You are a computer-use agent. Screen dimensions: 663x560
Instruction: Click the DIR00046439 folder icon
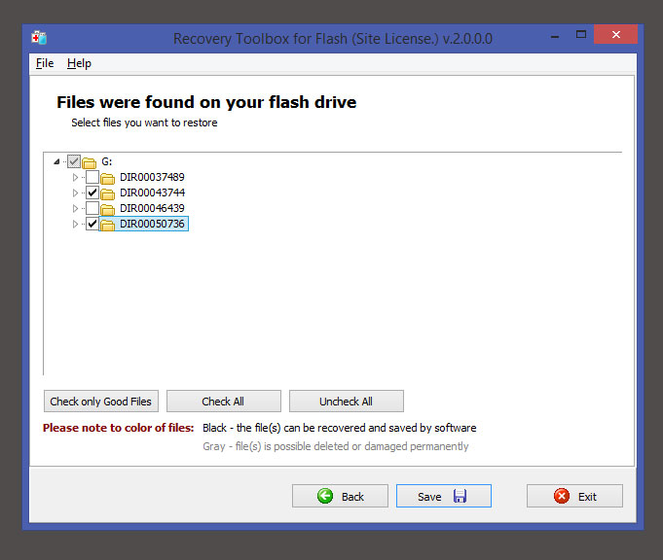point(107,209)
